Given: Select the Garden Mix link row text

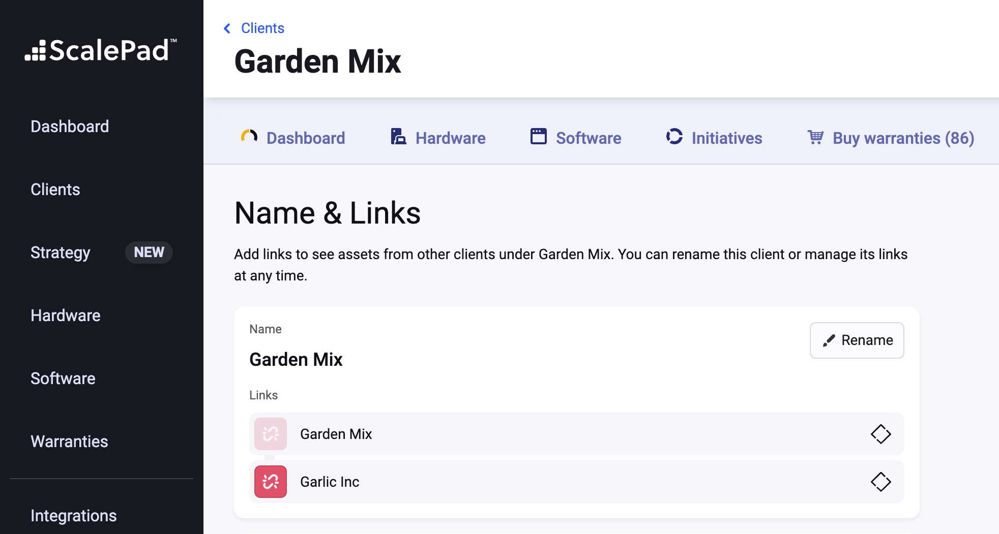Looking at the screenshot, I should 336,434.
